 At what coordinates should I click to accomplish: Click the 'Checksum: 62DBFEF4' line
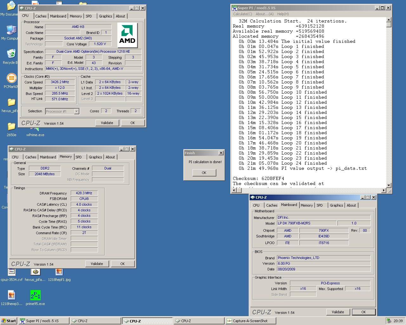tap(259, 178)
